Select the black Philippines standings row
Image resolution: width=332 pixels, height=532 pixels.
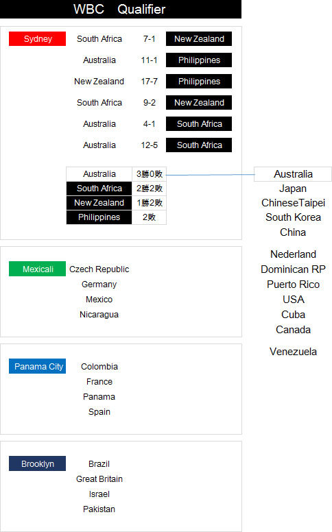(99, 217)
